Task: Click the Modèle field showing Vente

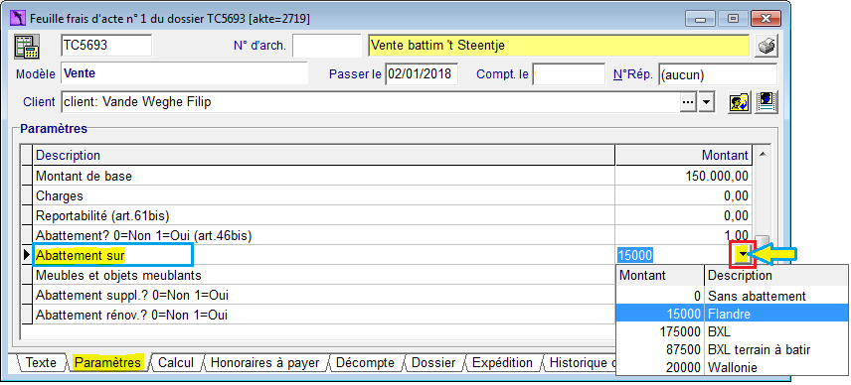Action: 184,73
